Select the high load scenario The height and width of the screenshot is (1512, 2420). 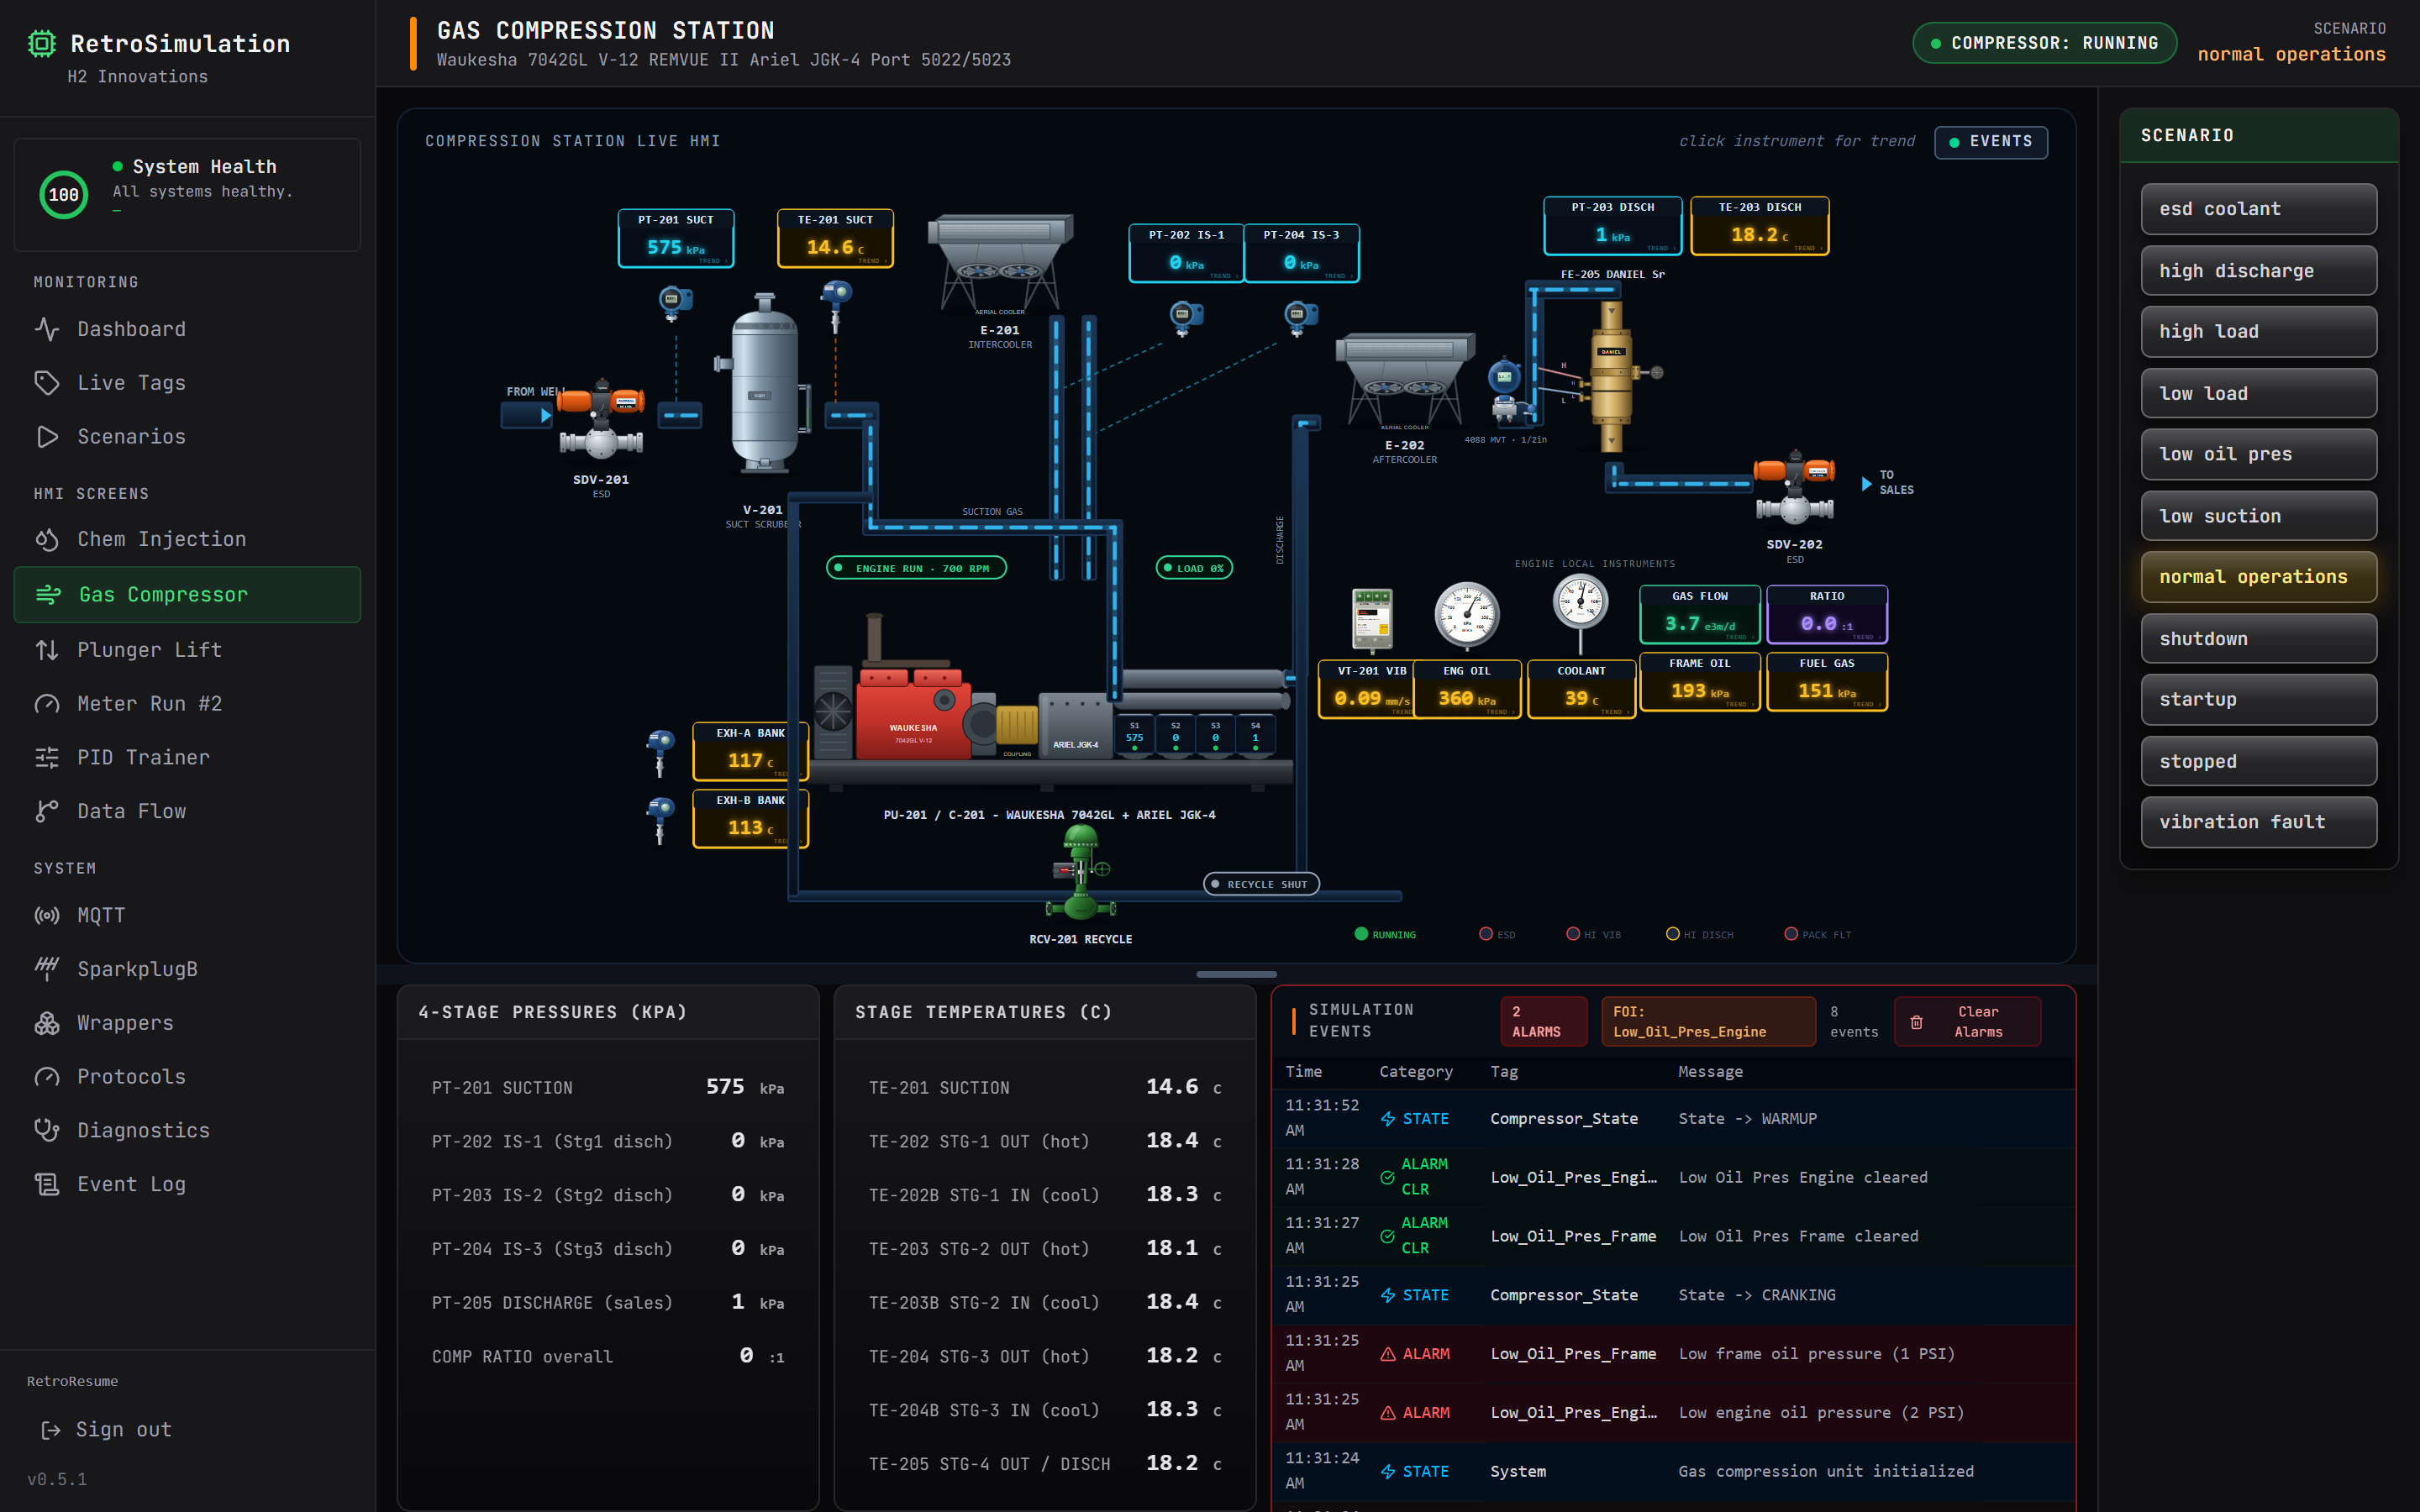coord(2258,331)
